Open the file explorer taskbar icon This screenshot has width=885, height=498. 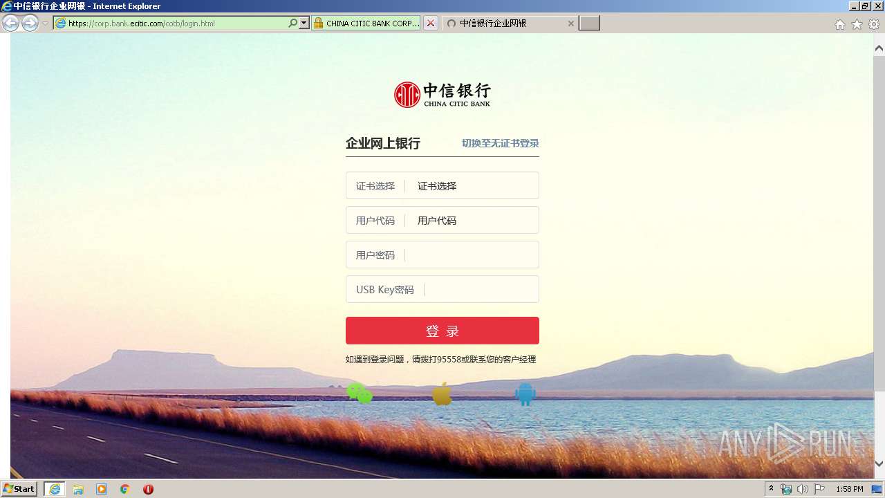(78, 489)
